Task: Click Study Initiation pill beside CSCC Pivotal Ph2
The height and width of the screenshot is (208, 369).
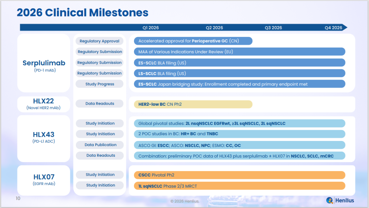Action: pyautogui.click(x=99, y=174)
